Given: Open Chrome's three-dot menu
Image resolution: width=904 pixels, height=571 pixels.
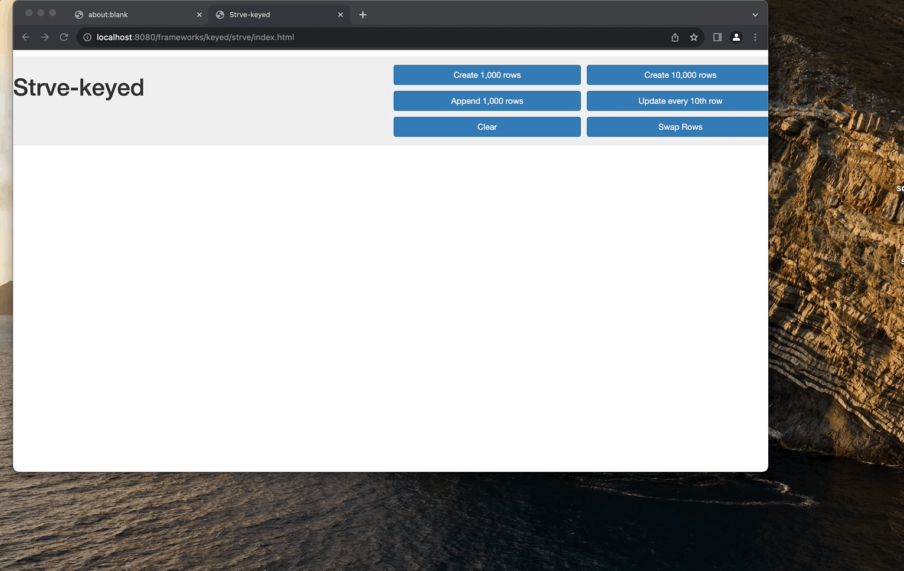Looking at the screenshot, I should point(755,37).
